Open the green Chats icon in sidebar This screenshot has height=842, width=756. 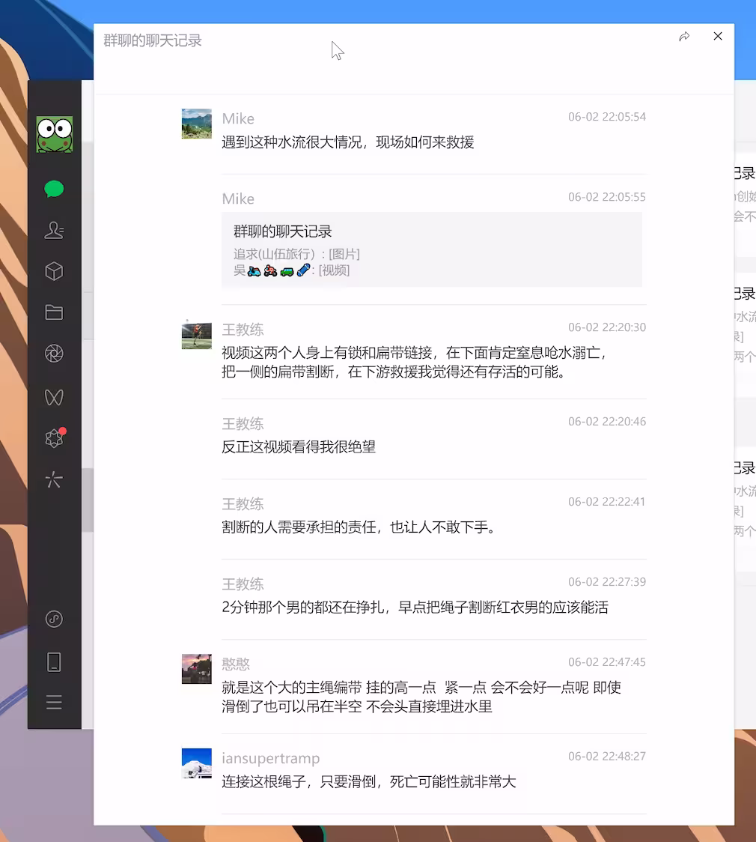point(54,189)
